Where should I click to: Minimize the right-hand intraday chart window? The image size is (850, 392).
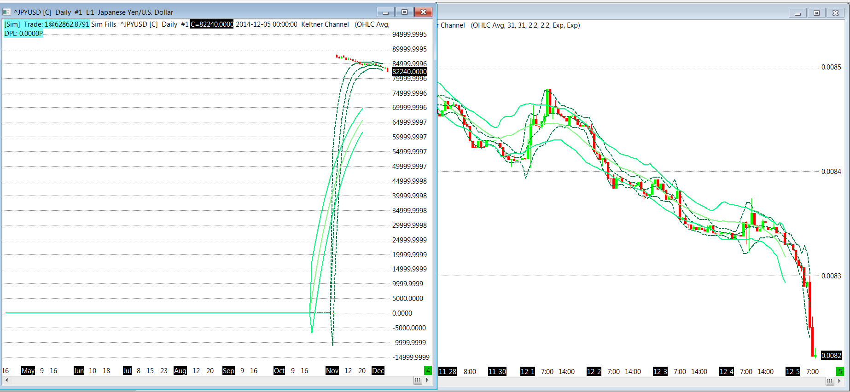[x=798, y=13]
